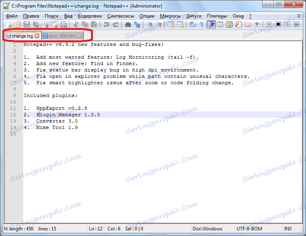Click 'Ln : 12' in status bar

(x=96, y=228)
